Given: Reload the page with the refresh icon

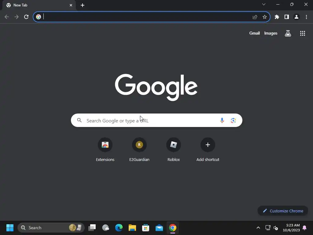Looking at the screenshot, I should coord(26,17).
